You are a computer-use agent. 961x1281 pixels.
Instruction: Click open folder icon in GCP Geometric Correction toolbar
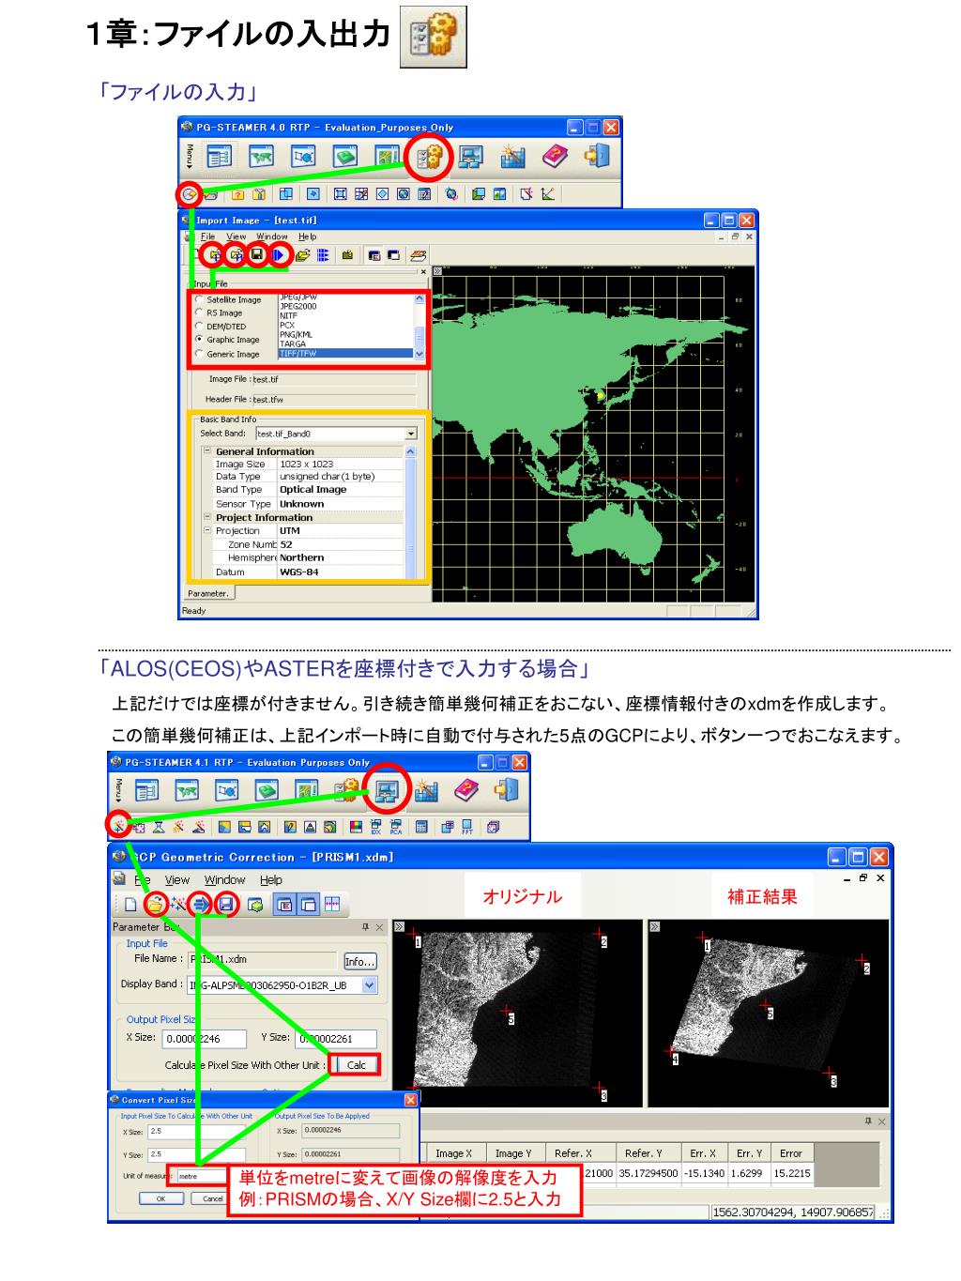pos(155,905)
